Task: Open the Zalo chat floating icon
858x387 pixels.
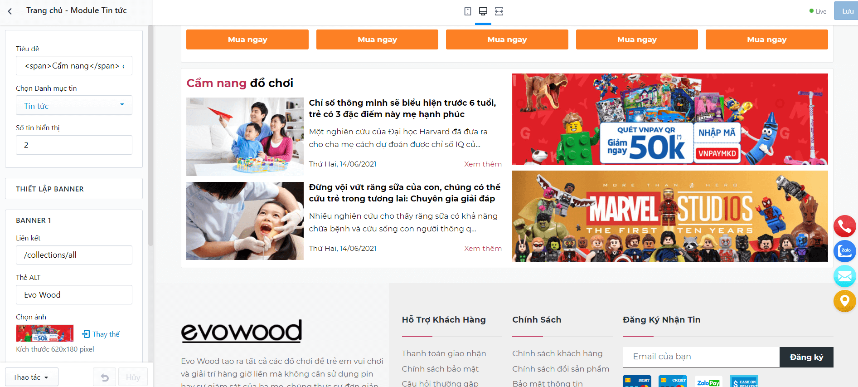Action: coord(844,251)
